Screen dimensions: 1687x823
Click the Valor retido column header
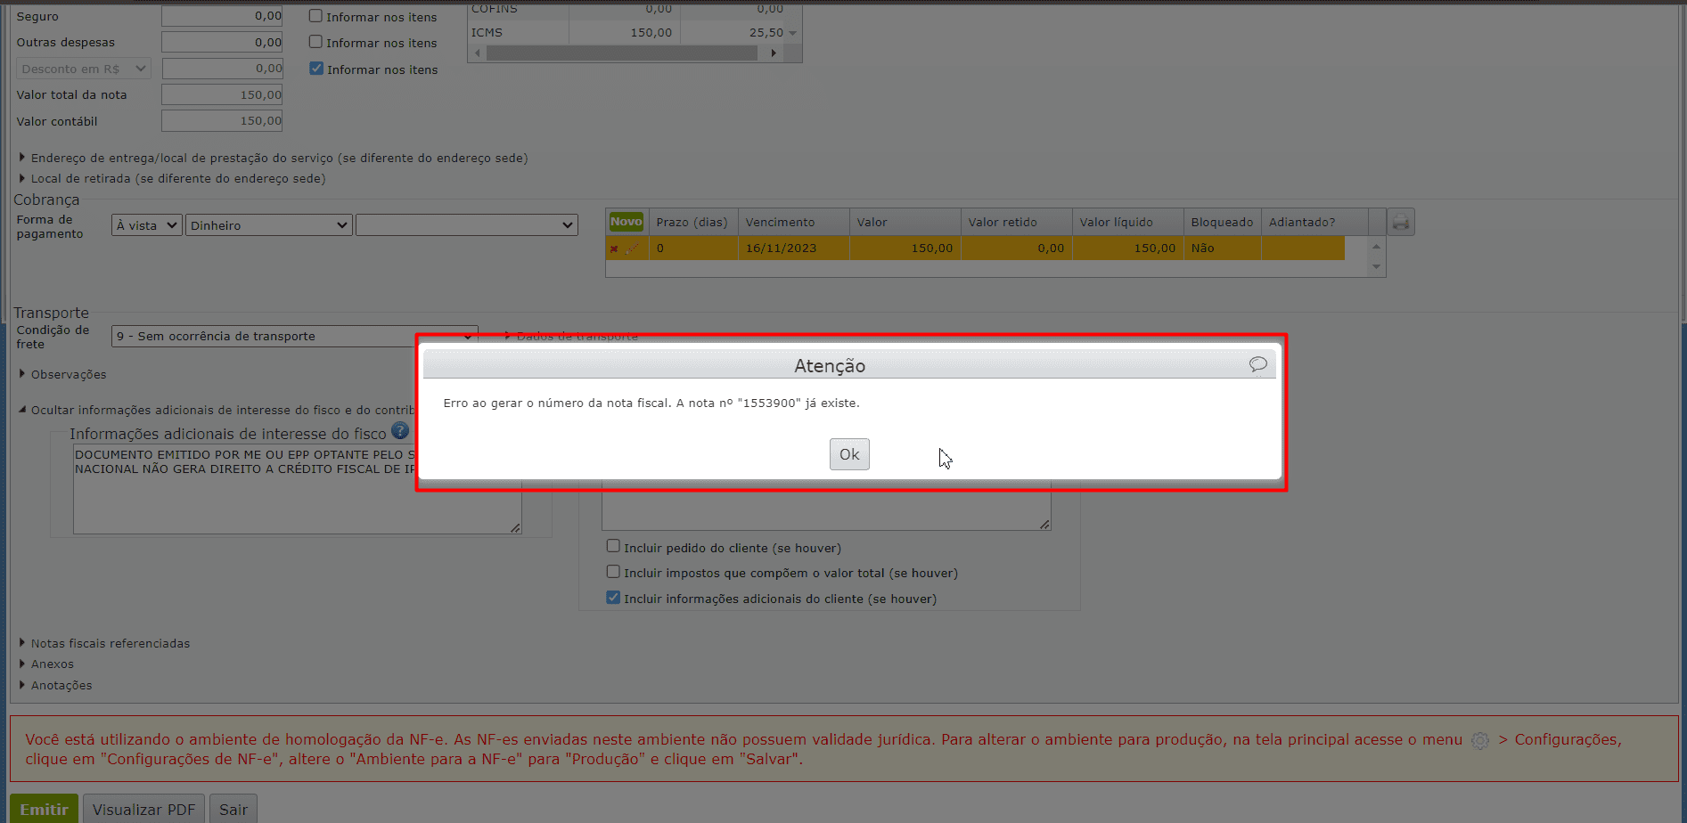(x=1017, y=222)
